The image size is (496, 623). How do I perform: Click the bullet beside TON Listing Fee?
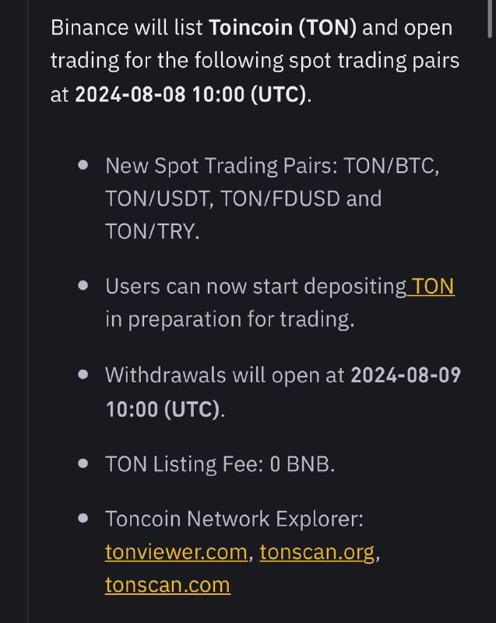(83, 463)
